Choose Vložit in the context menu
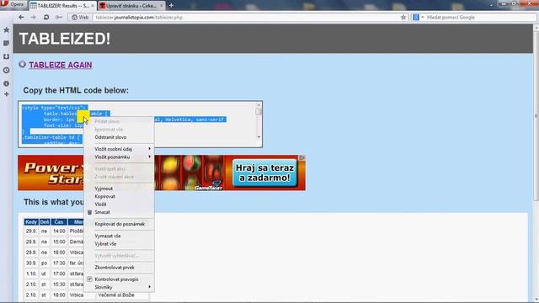539x303 pixels. pyautogui.click(x=119, y=205)
